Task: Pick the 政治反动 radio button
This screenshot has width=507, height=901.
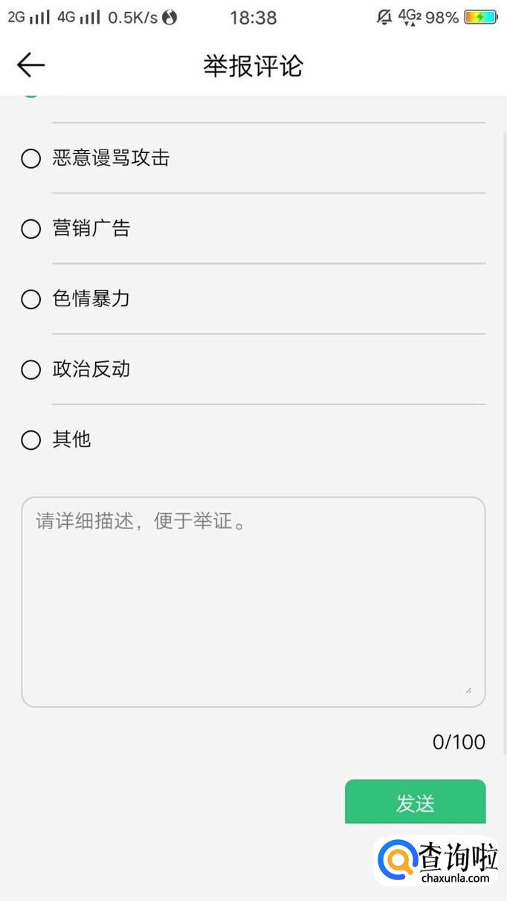Action: (x=30, y=369)
